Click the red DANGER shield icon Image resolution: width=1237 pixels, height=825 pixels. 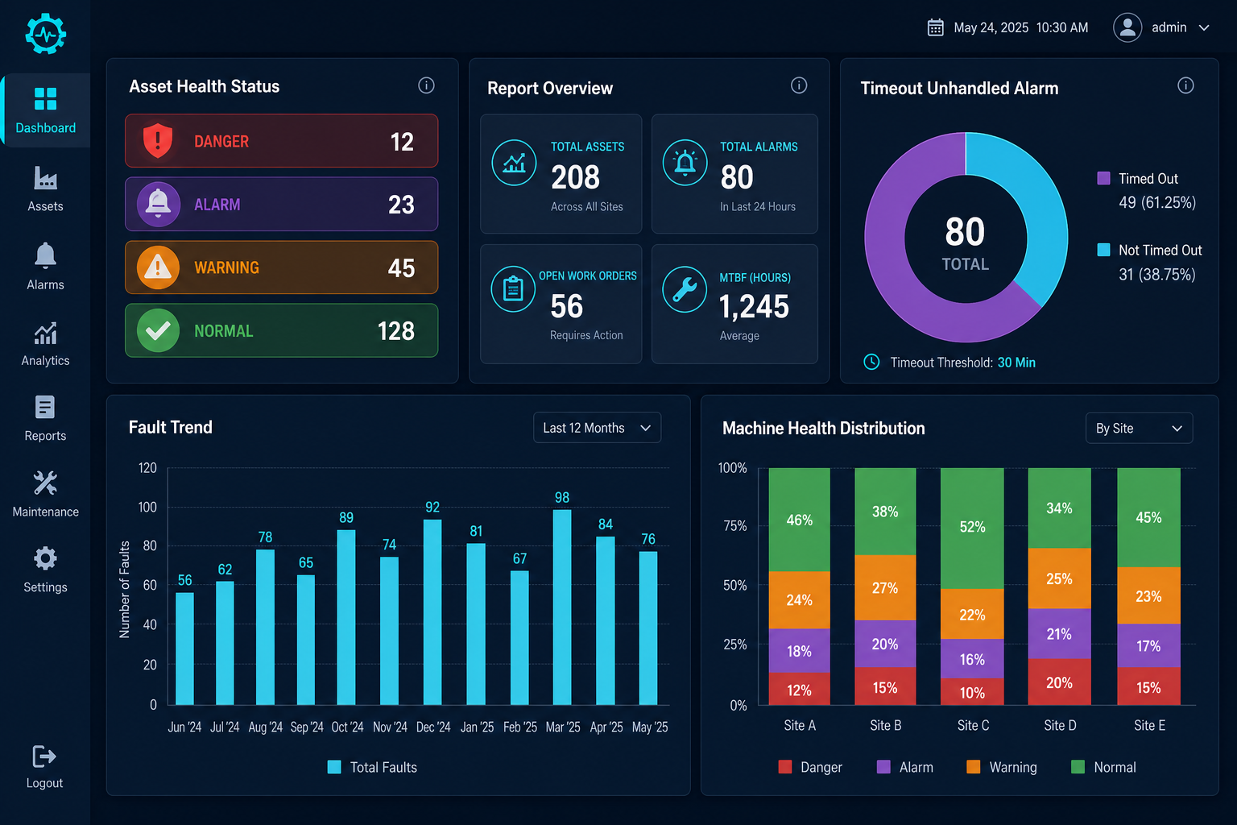[x=158, y=141]
